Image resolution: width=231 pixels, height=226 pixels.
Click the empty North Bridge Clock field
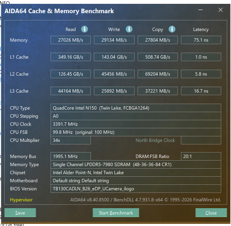201,140
